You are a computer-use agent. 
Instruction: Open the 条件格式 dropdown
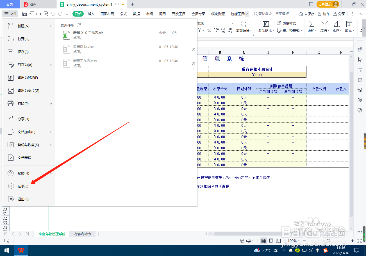(266, 31)
